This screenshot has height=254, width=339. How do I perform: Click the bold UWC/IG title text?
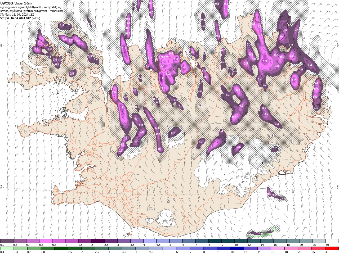[6, 3]
